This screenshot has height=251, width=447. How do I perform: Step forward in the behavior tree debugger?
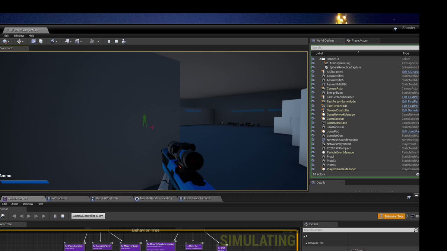click(29, 216)
